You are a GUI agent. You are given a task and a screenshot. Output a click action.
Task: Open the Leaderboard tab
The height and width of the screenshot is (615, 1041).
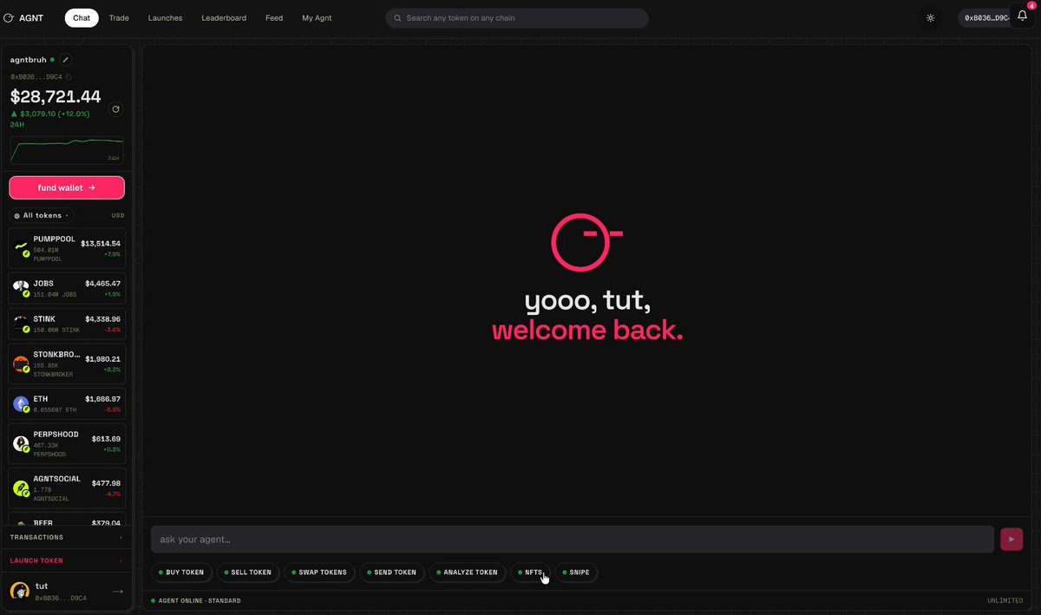point(224,17)
